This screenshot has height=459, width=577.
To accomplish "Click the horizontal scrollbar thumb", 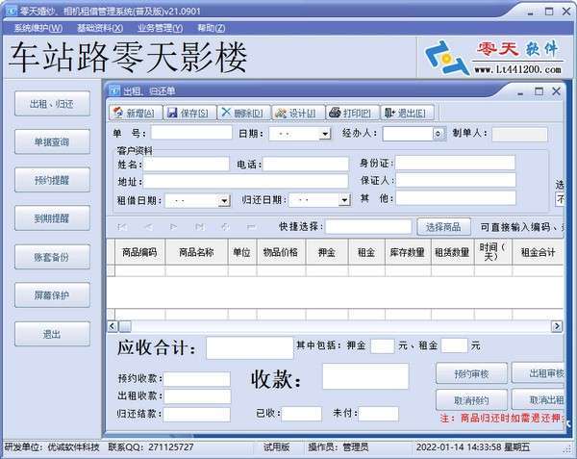I will [x=125, y=326].
